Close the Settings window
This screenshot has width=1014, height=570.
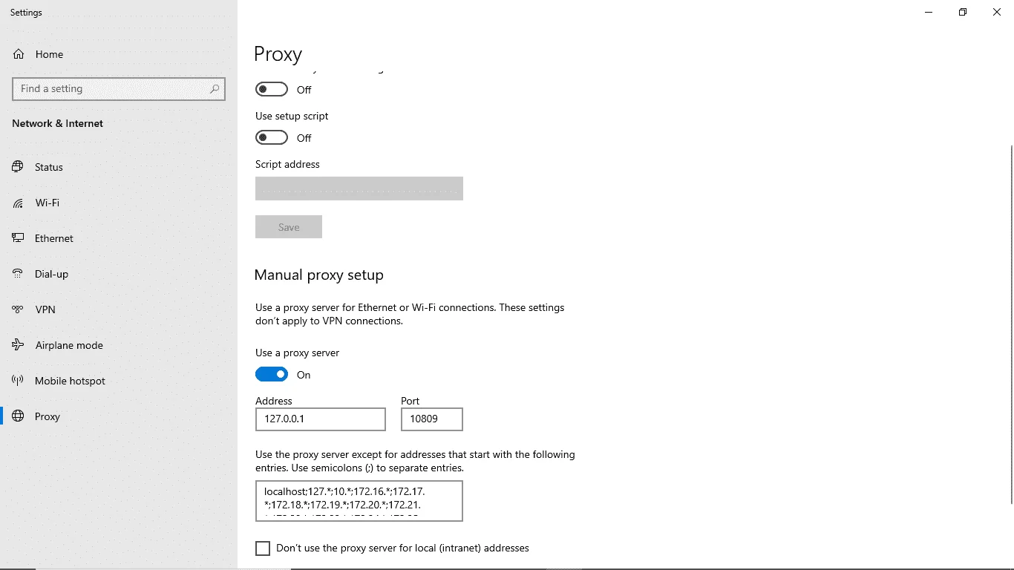[997, 12]
